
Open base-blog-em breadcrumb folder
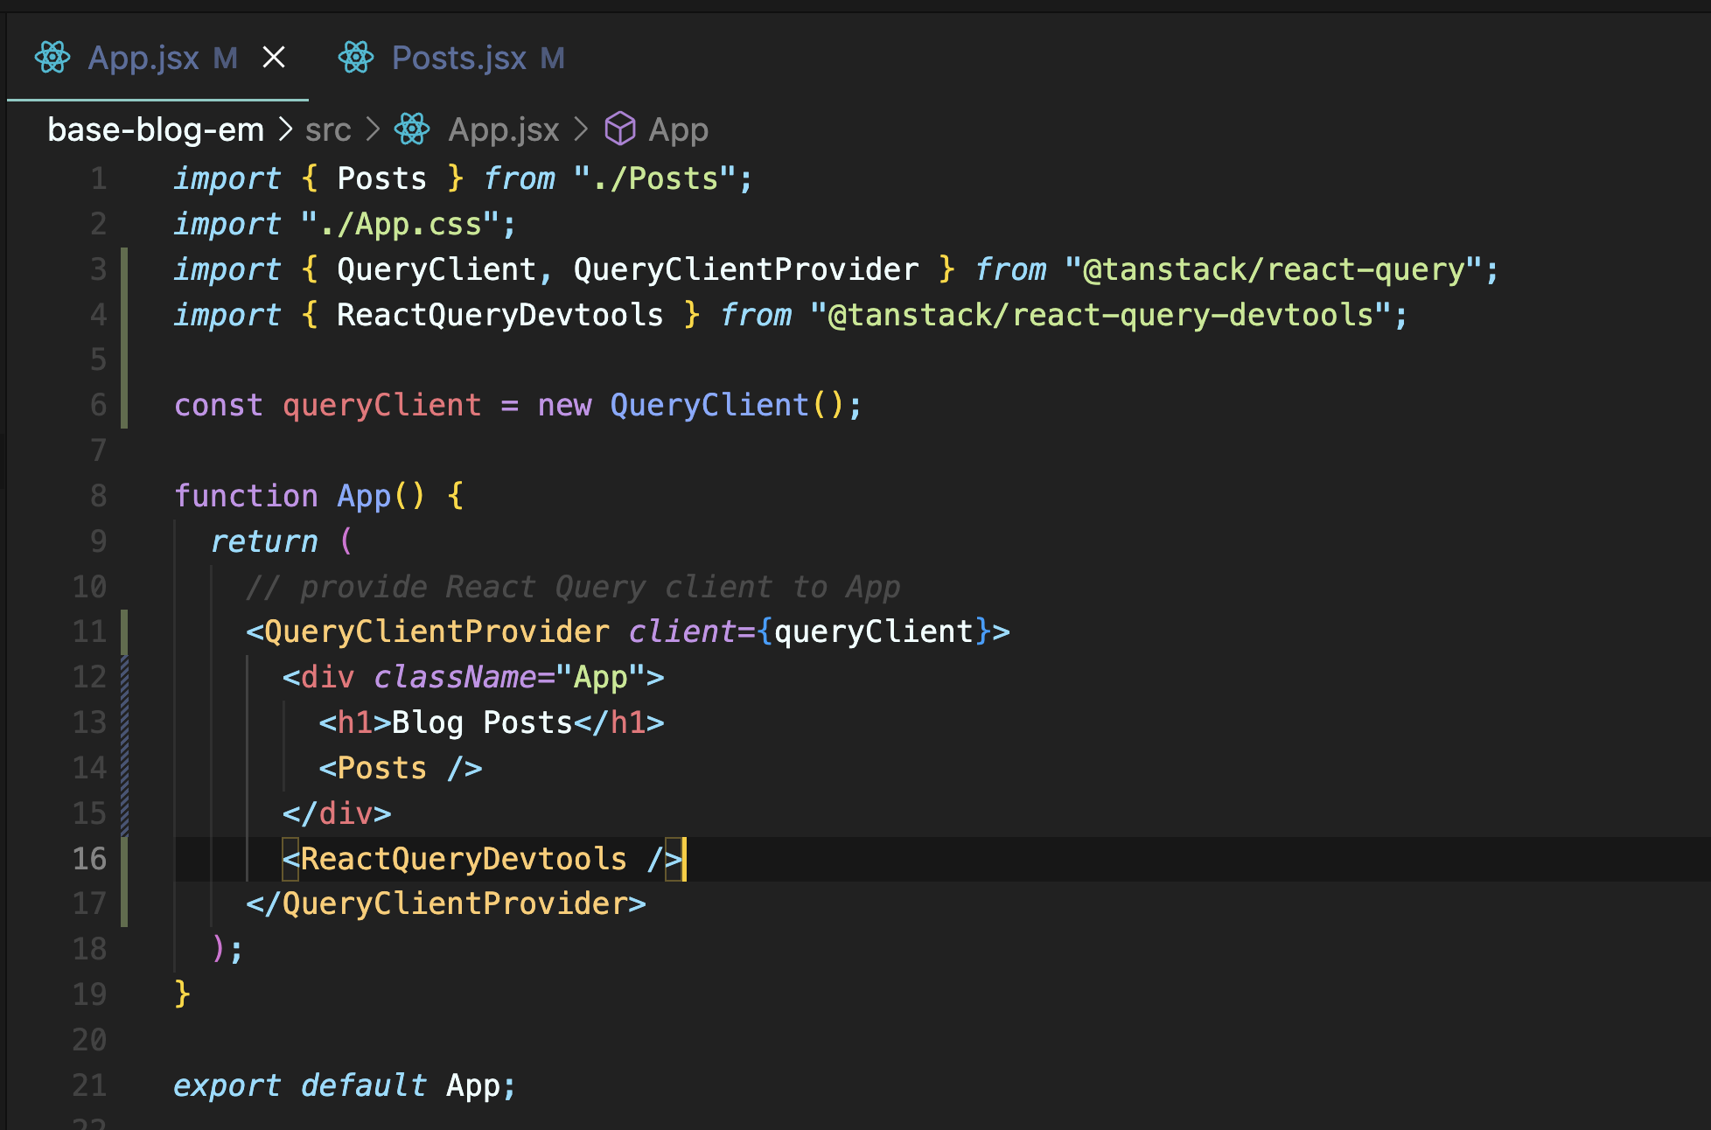click(156, 129)
